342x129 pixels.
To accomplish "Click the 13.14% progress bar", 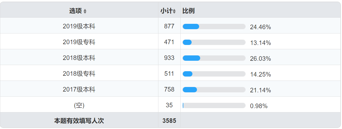I will click(214, 42).
